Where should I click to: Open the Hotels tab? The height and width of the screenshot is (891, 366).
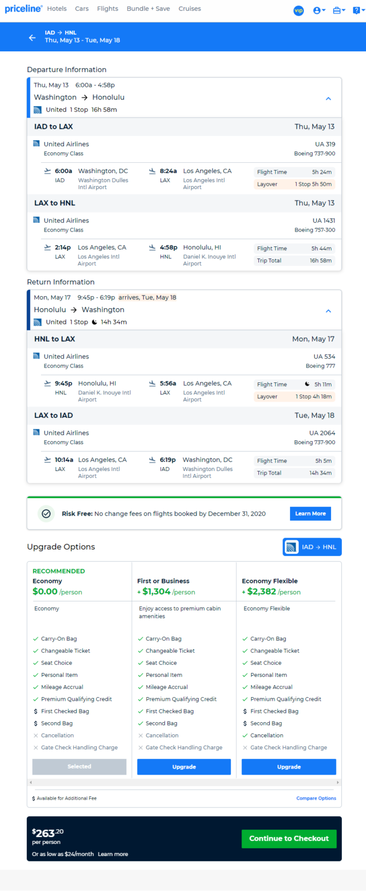coord(57,9)
